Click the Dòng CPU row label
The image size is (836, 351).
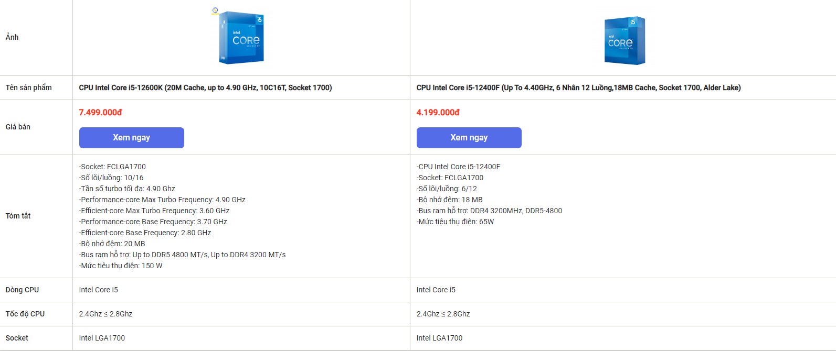(x=23, y=290)
